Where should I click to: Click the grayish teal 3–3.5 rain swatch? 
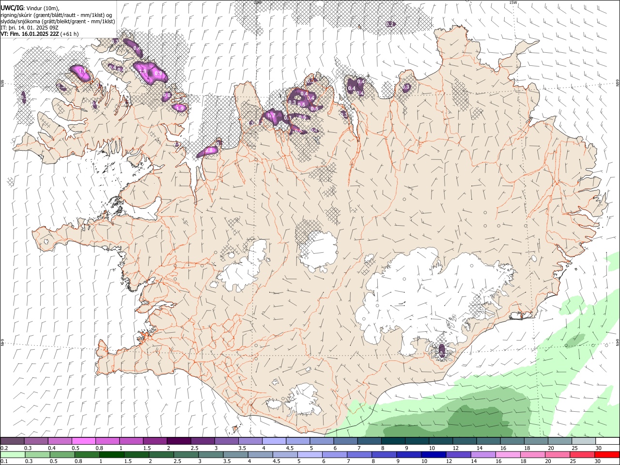[211, 454]
